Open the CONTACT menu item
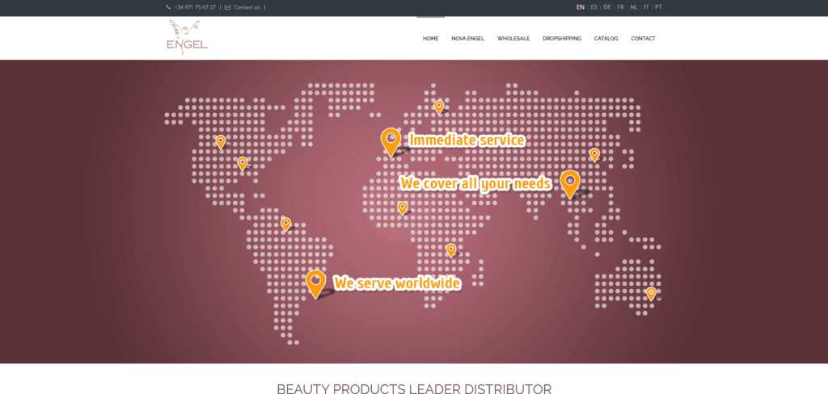 [643, 39]
